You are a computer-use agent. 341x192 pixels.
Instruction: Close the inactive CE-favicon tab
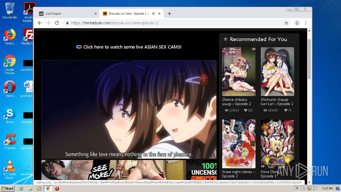coord(96,14)
